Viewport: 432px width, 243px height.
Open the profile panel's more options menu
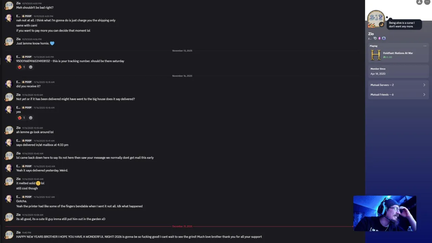coord(427,2)
